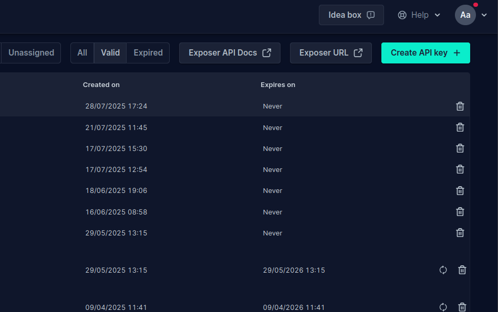The height and width of the screenshot is (312, 498).
Task: Delete the key expiring 09/04/2026 11:41
Action: (462, 307)
